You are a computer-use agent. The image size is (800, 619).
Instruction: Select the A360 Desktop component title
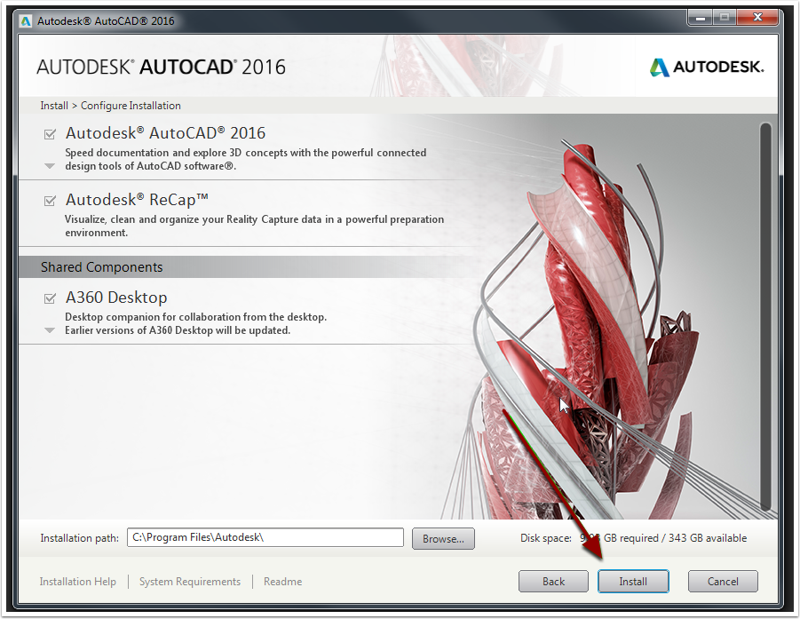coord(116,297)
